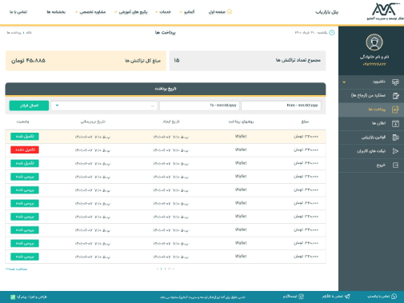This screenshot has height=303, width=404.
Task: Select "تیکت های کاربران" in sidebar menu
Action: [371, 151]
